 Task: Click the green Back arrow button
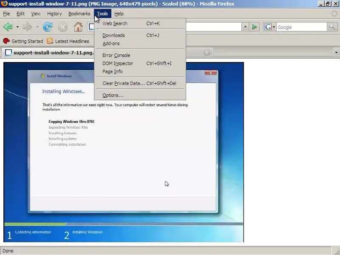[8, 27]
